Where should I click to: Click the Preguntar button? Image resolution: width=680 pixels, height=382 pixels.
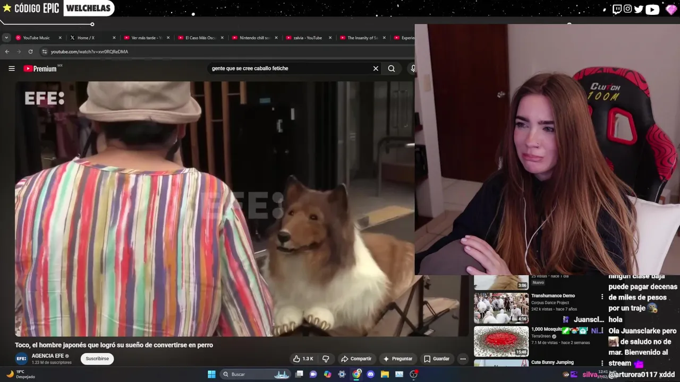point(397,359)
